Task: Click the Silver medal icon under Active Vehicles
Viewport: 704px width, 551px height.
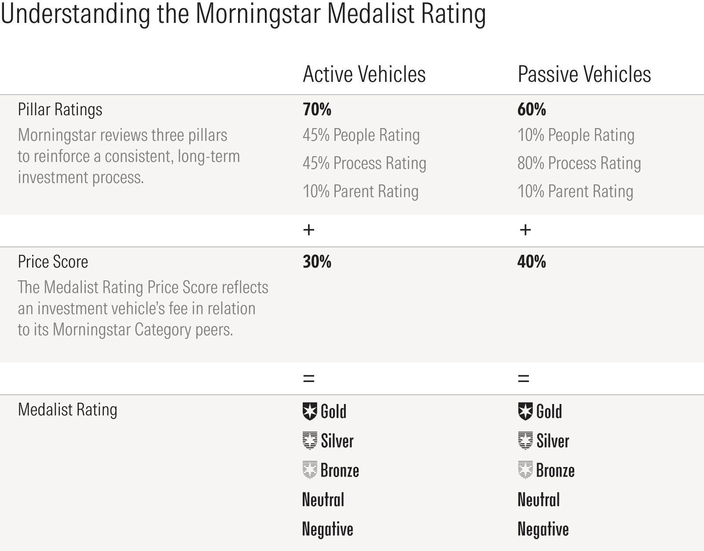Action: point(310,441)
